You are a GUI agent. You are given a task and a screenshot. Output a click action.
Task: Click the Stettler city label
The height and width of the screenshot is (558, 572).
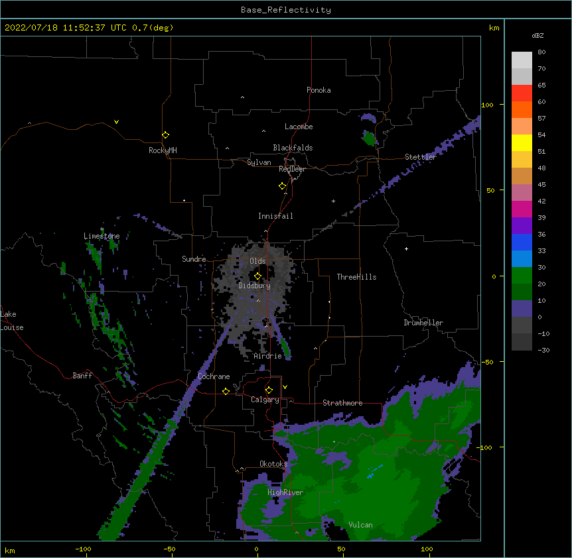[421, 157]
